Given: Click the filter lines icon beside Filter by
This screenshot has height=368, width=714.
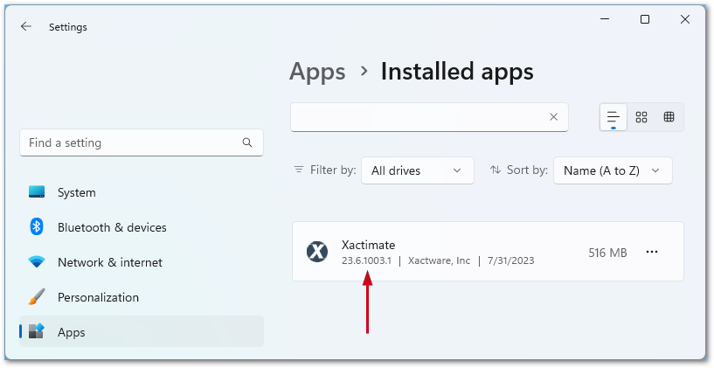Looking at the screenshot, I should 299,170.
